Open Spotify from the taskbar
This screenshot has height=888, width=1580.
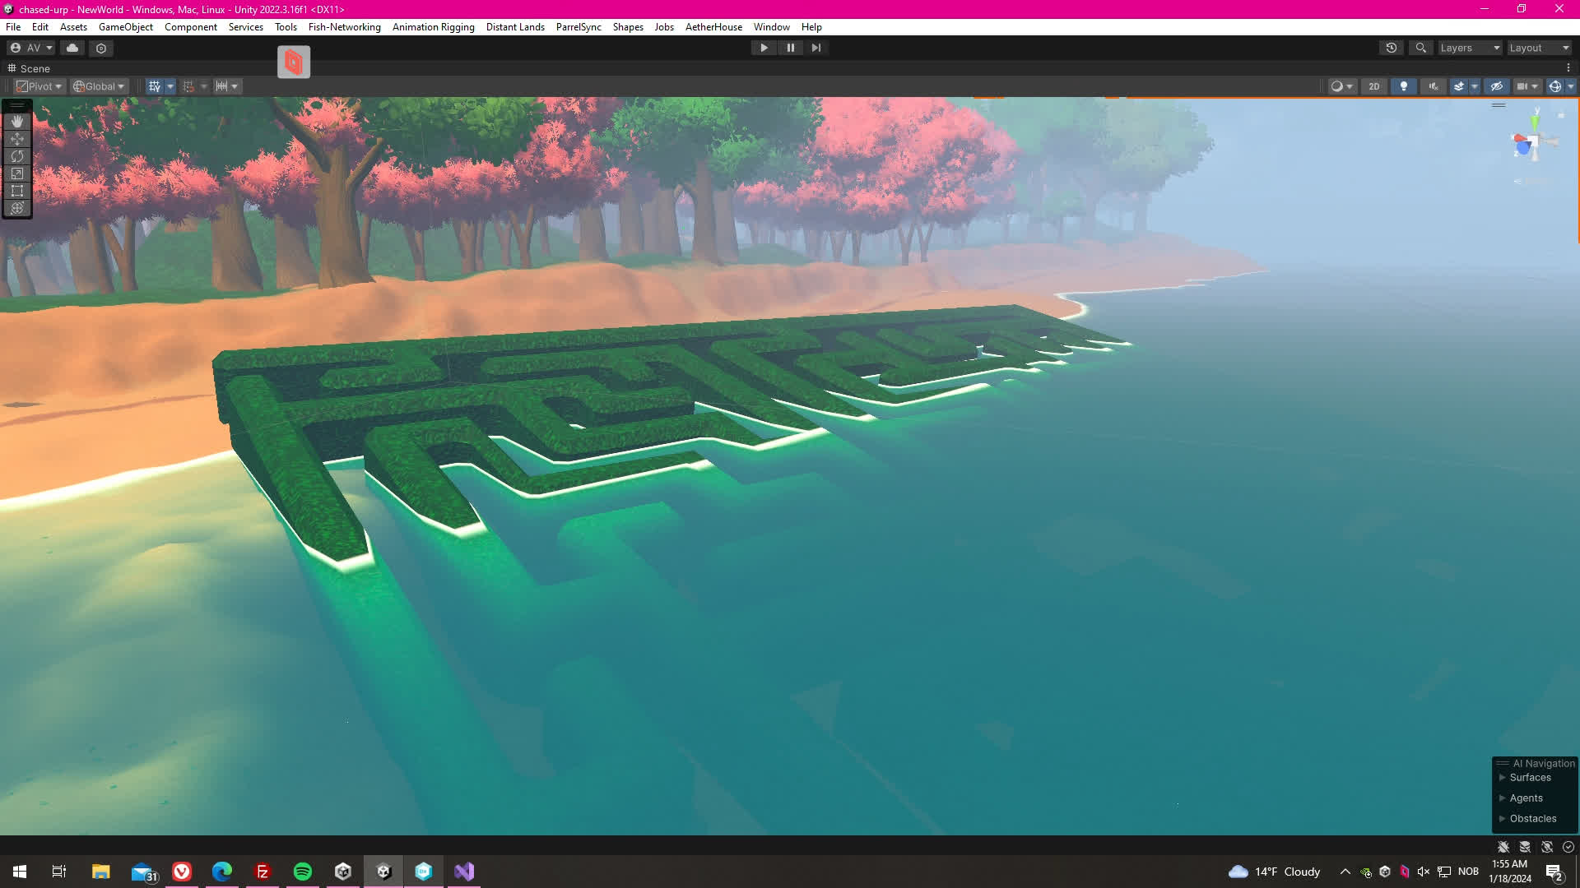click(303, 872)
